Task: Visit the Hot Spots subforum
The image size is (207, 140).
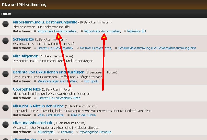Action: [x=91, y=81]
